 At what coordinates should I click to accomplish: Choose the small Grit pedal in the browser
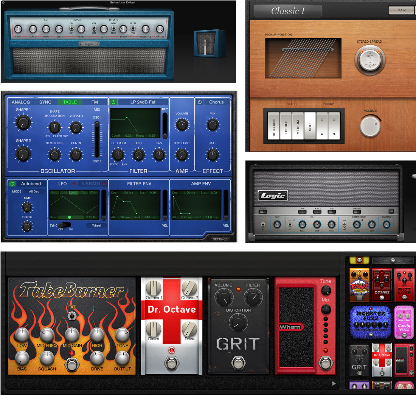(x=359, y=360)
